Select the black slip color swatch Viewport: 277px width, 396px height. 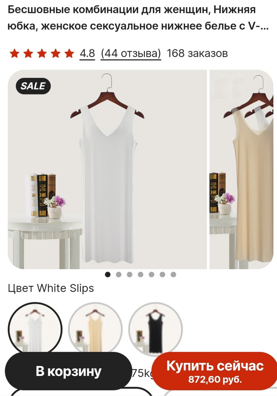(x=155, y=329)
